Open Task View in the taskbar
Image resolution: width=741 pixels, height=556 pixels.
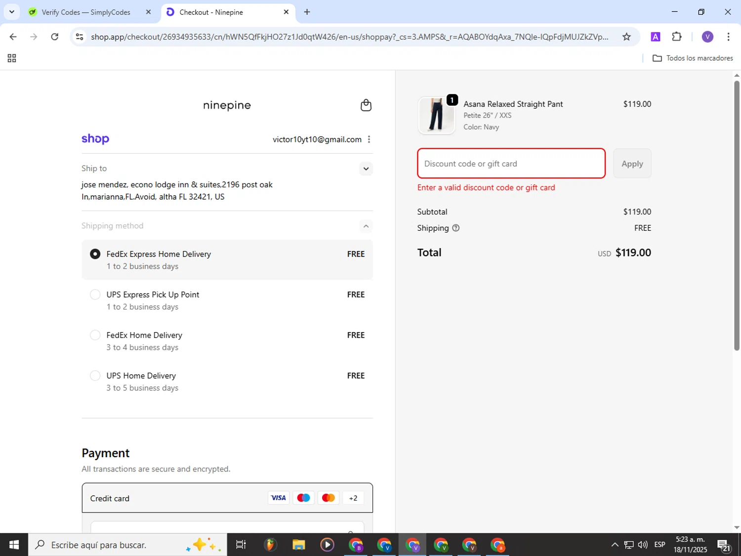tap(241, 545)
